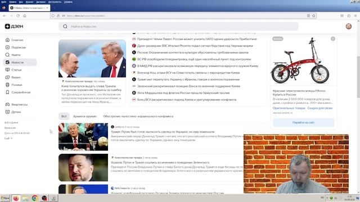The image size is (360, 202).
Task: Open the Дзен на iOS и Android link
Action: (17, 133)
